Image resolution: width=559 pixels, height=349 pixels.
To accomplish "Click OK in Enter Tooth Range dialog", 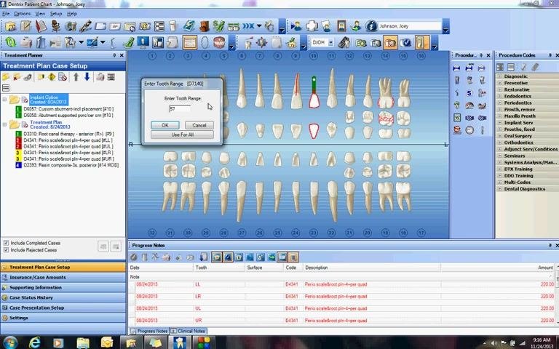I will pos(165,125).
